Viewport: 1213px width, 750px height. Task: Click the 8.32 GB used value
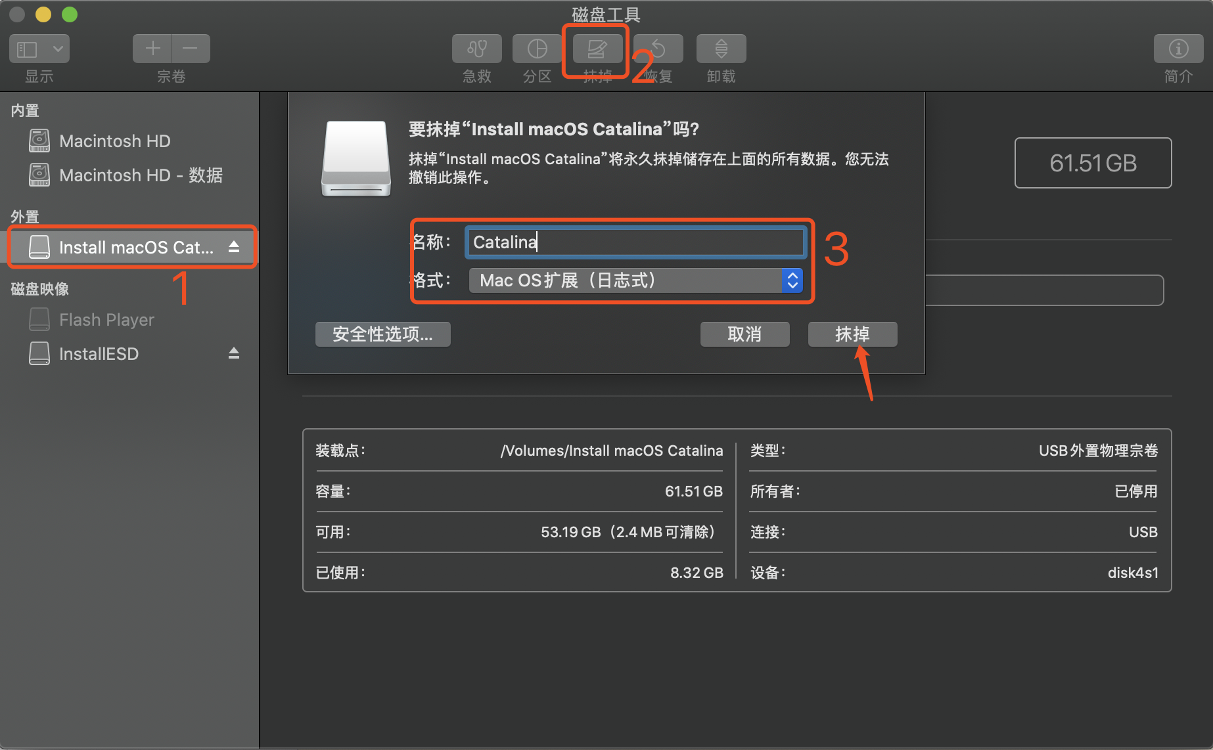(697, 573)
